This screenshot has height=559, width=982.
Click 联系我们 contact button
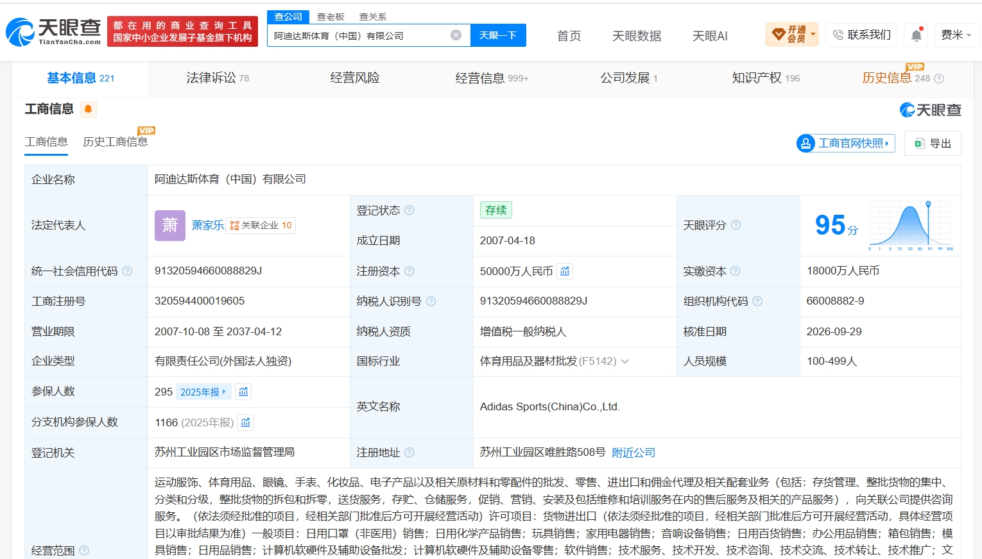(x=862, y=35)
